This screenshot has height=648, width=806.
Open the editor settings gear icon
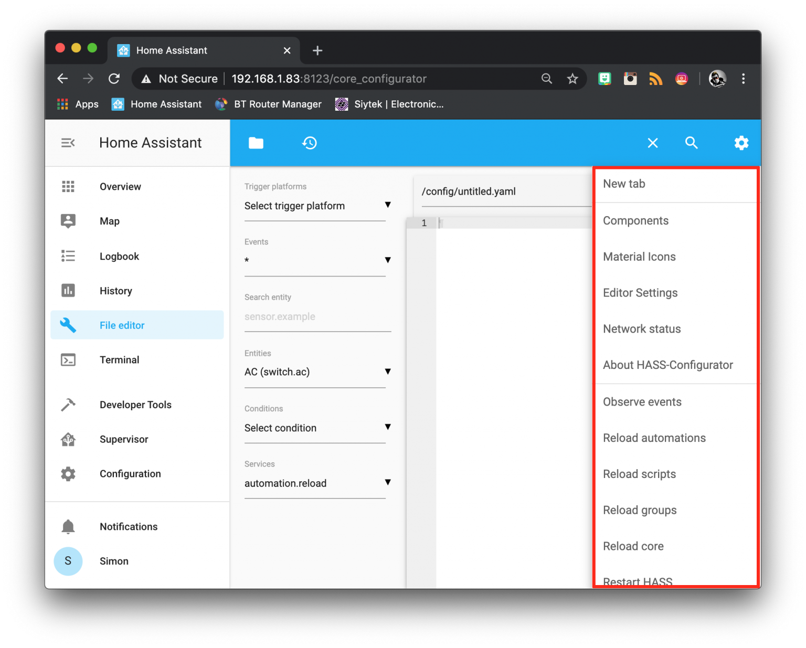tap(741, 142)
